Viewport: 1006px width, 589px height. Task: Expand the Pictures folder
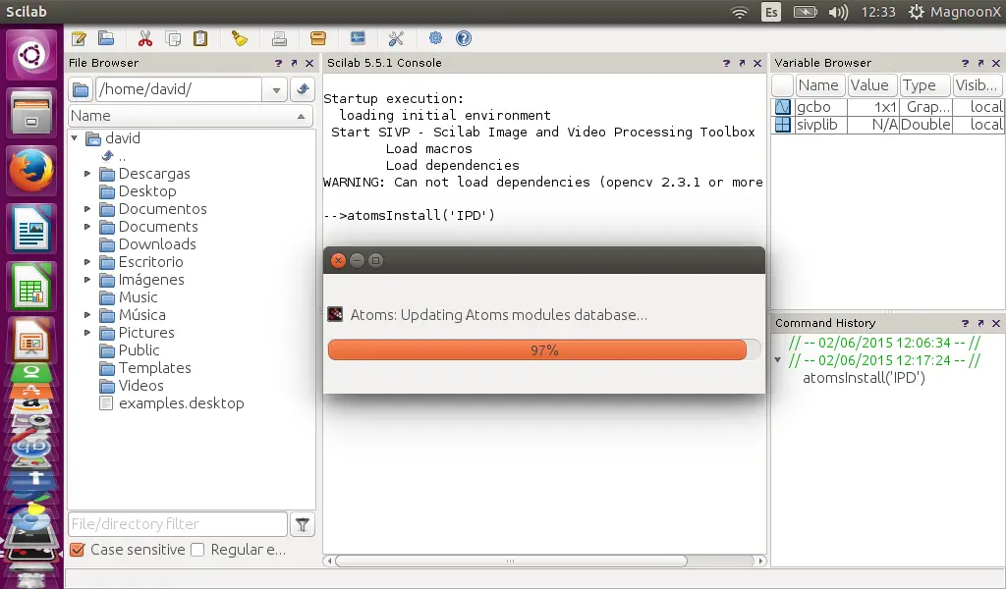tap(87, 333)
